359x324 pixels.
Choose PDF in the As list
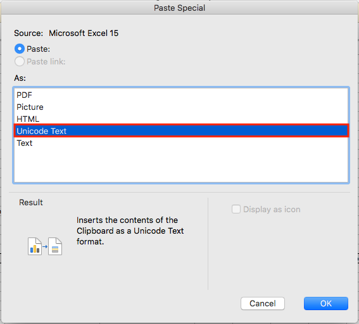point(181,95)
